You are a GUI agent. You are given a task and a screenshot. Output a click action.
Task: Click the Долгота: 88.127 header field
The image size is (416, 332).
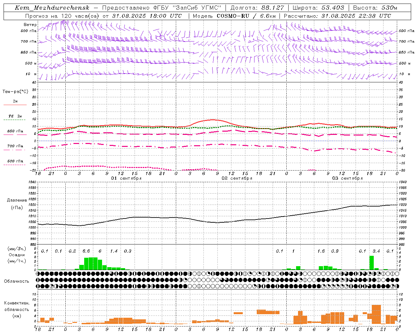257,8
